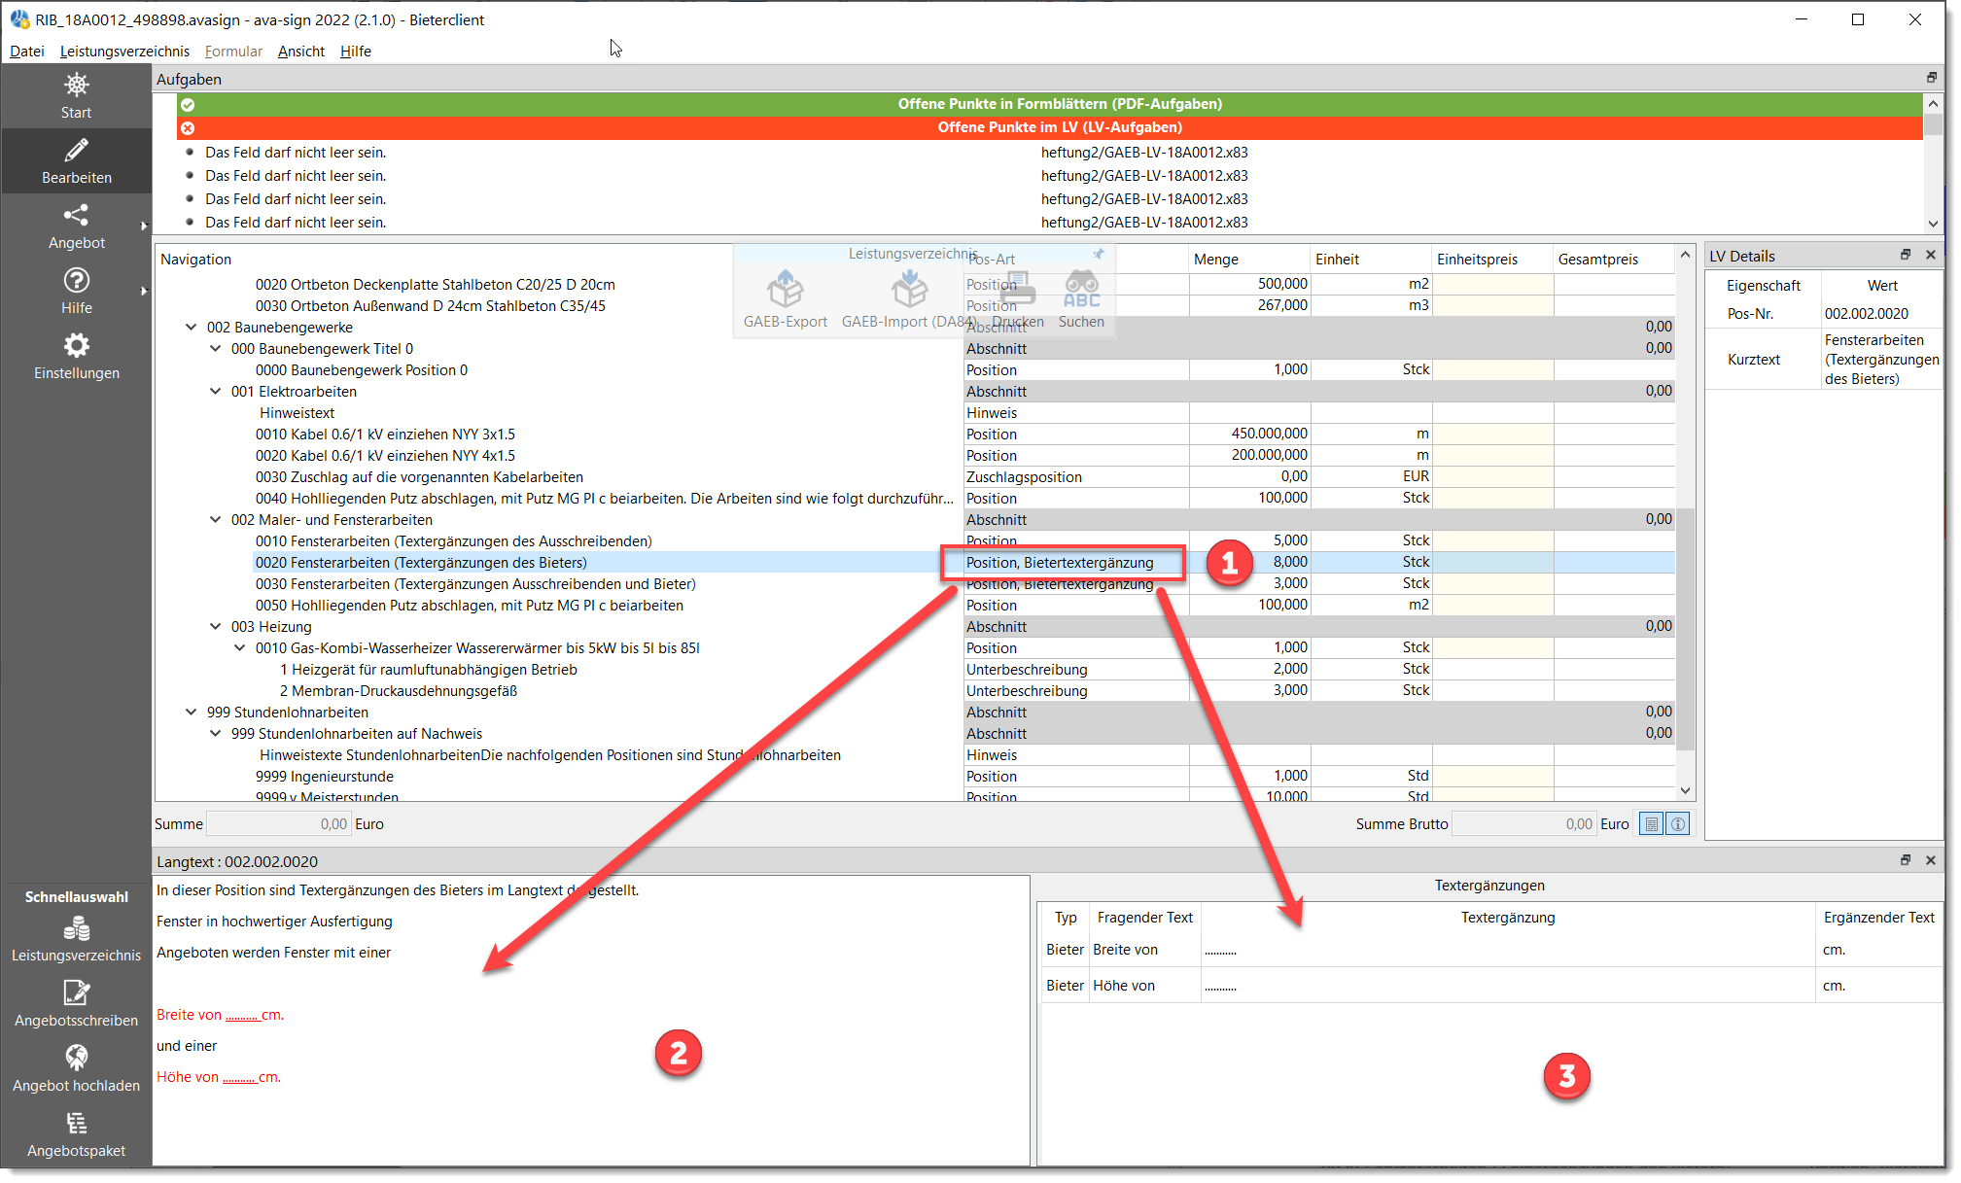Image resolution: width=1961 pixels, height=1183 pixels.
Task: Click green check icon of PDF-Aufgaben bar
Action: coord(188,104)
